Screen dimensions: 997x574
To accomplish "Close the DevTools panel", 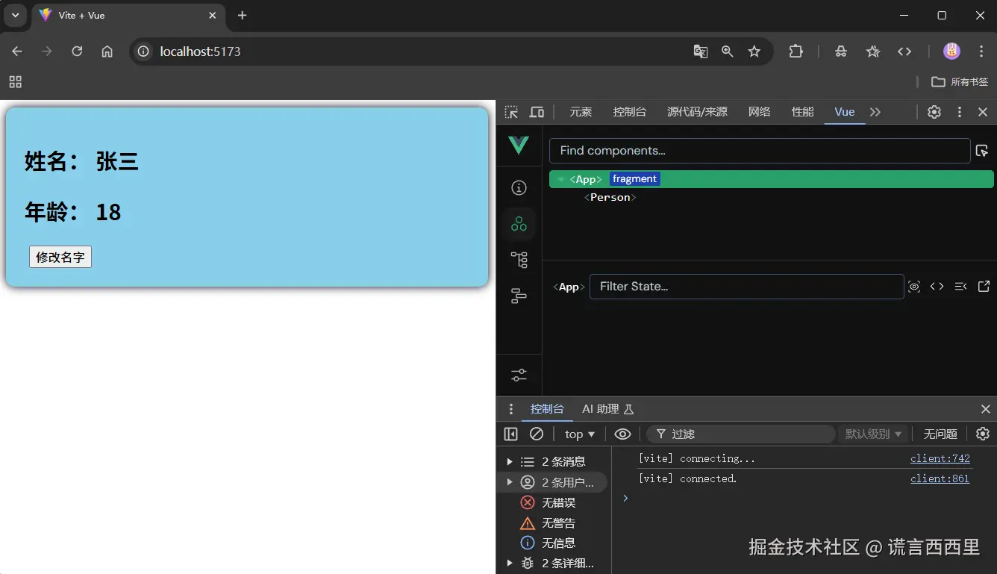I will 983,112.
